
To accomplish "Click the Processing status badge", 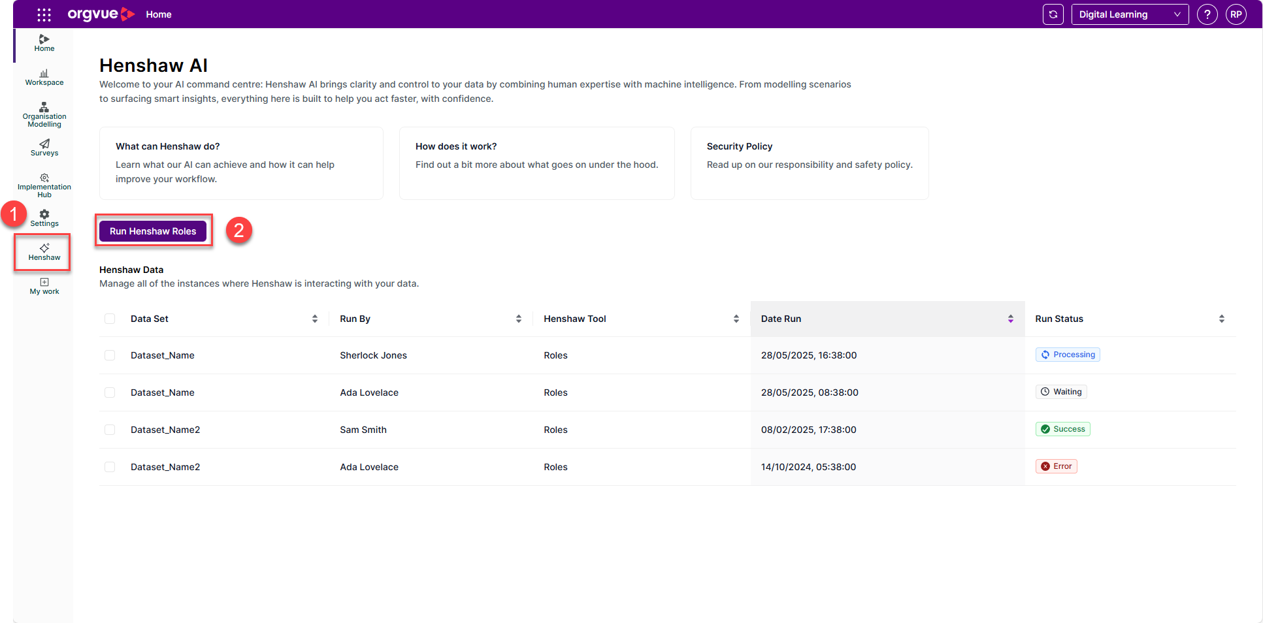I will (1068, 355).
